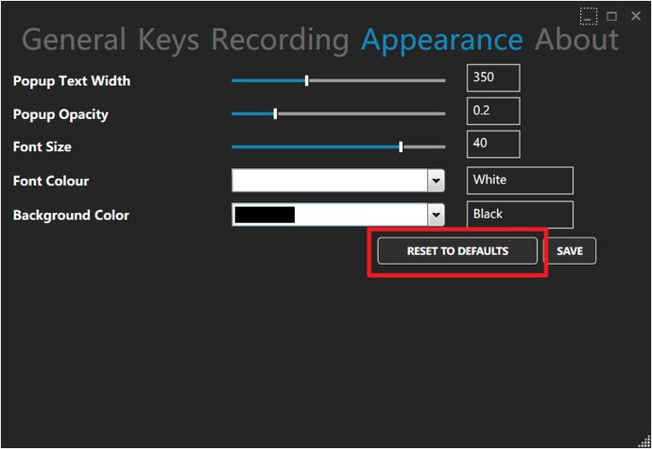Click the black Background Color swatch

click(265, 215)
